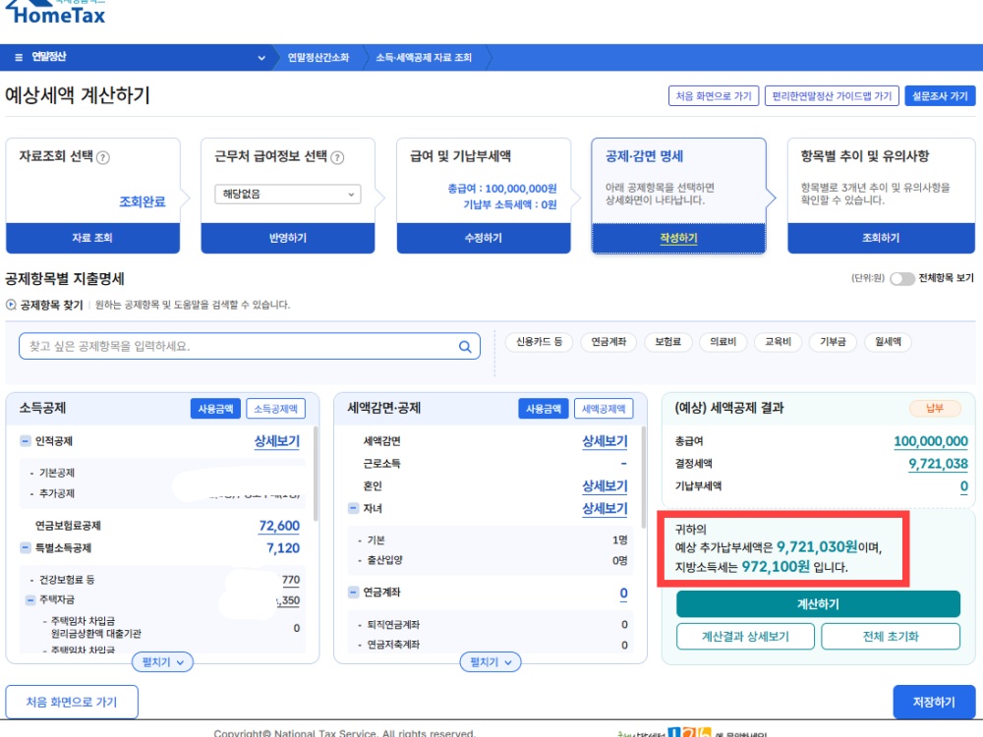Click the 총급여 amount 100,000,000 link
Viewport: 983px width, 737px height.
931,441
